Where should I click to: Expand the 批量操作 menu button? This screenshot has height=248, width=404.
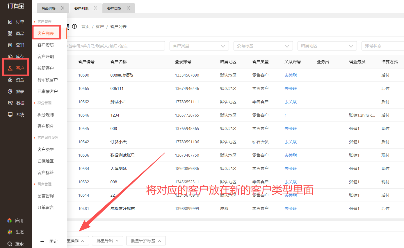pos(77,241)
